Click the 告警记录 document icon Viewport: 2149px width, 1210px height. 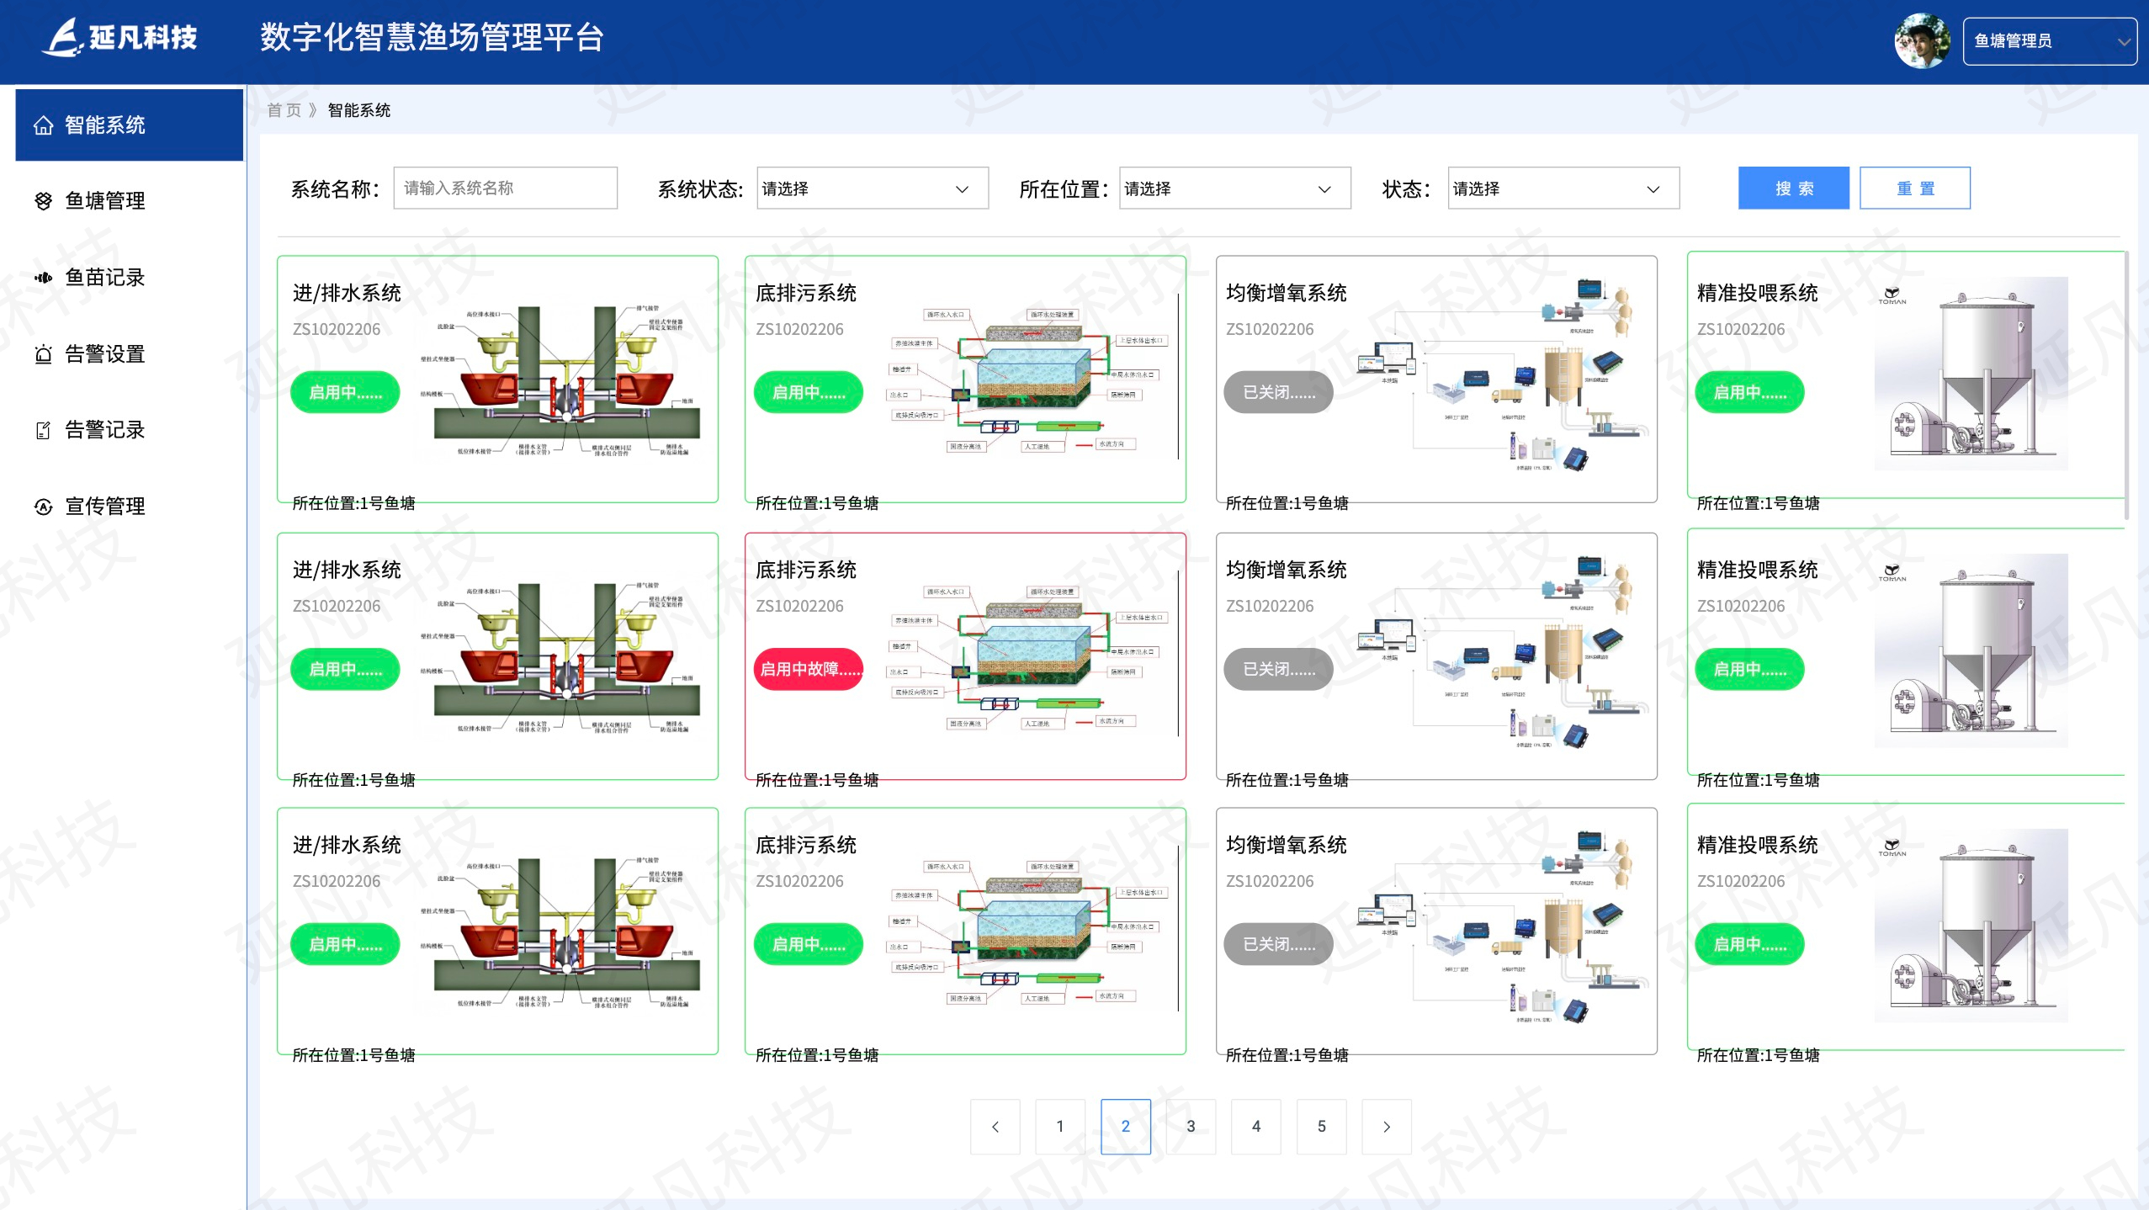[43, 430]
